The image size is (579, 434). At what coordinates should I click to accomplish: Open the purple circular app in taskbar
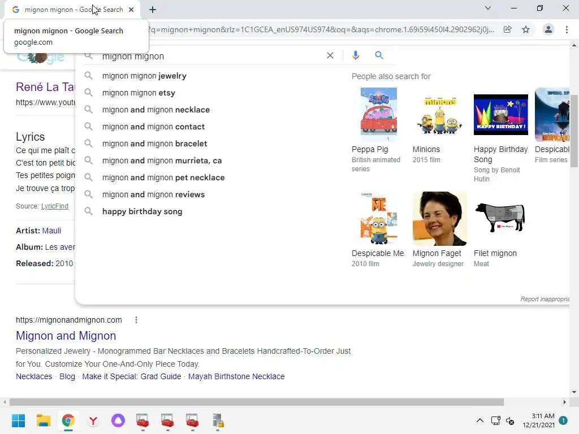tap(118, 420)
